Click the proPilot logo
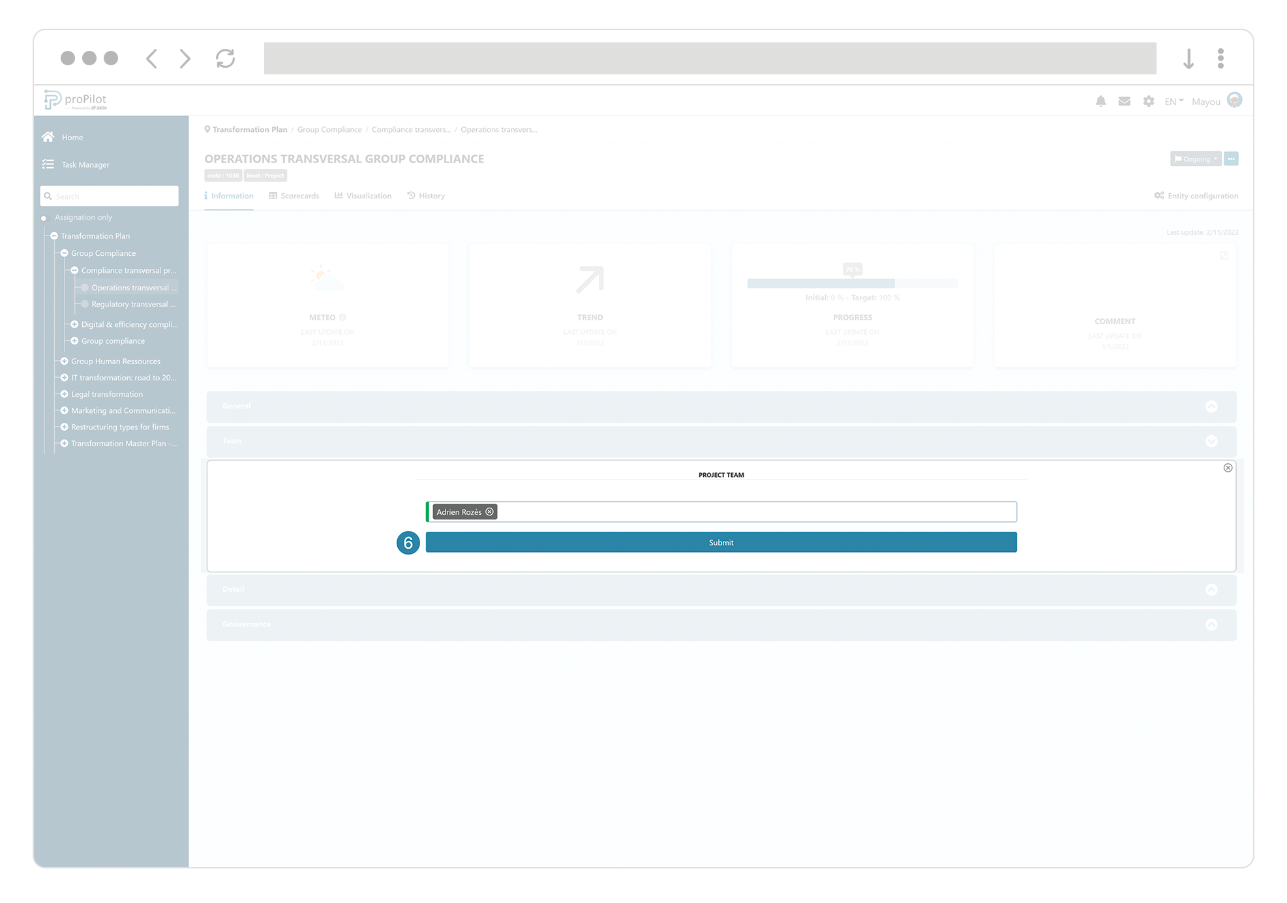The height and width of the screenshot is (903, 1287). pos(75,99)
